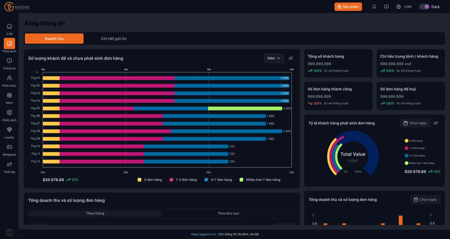This screenshot has width=450, height=239.
Task: Open the Năm period dropdown
Action: [274, 58]
